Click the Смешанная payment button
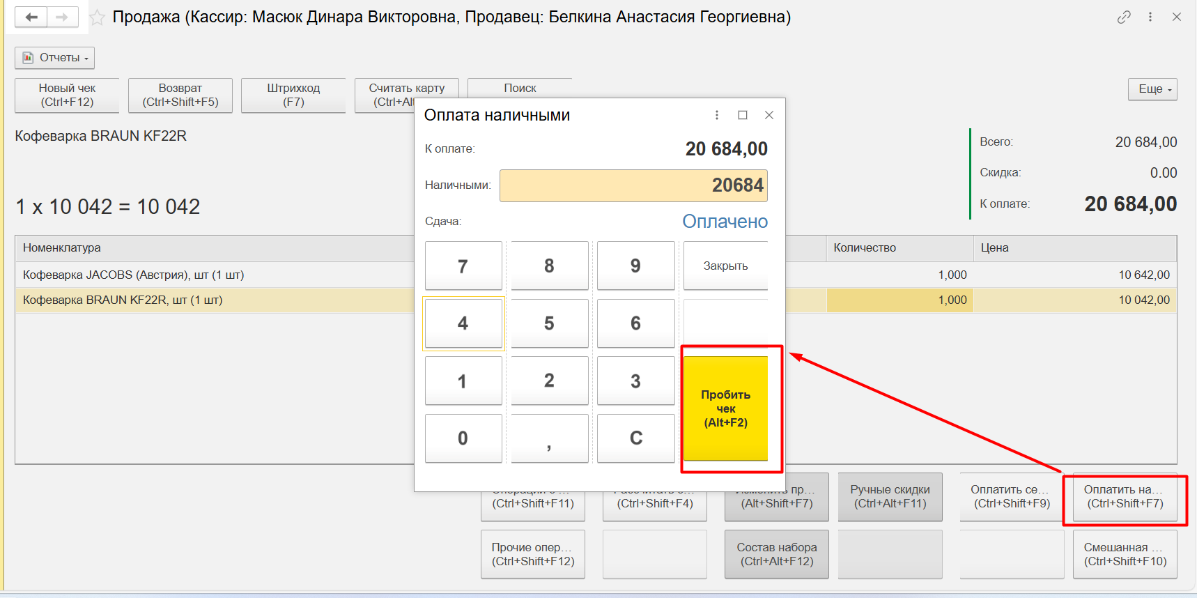Image resolution: width=1197 pixels, height=598 pixels. point(1125,555)
